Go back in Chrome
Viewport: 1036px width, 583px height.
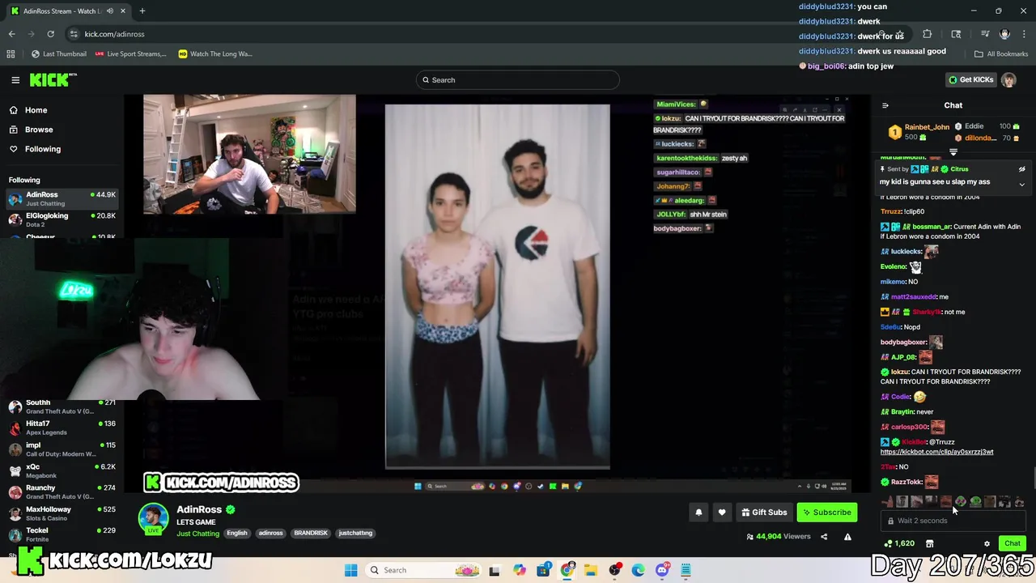click(x=12, y=34)
